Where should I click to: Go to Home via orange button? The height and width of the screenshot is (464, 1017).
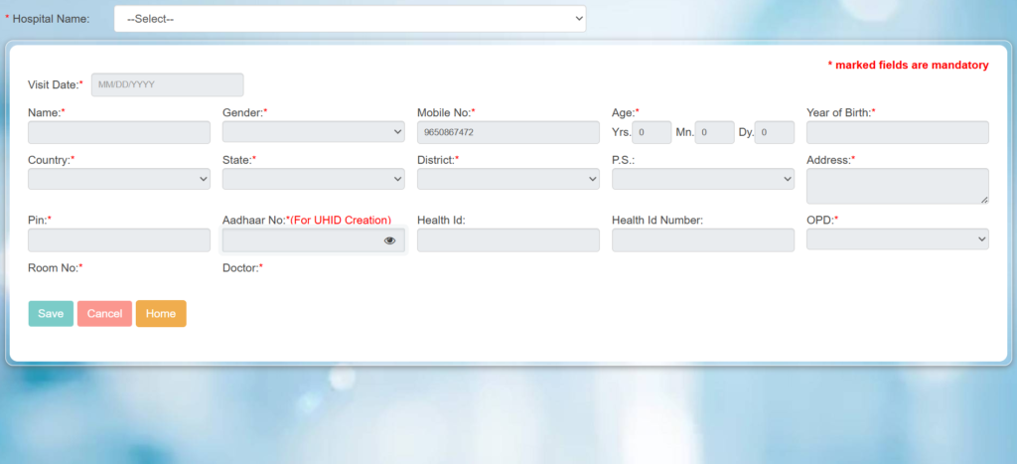(x=161, y=313)
